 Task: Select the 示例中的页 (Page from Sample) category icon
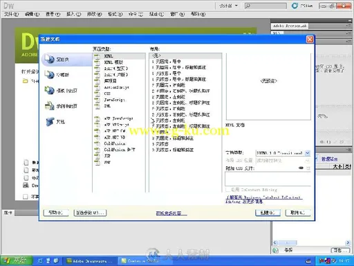(49, 106)
